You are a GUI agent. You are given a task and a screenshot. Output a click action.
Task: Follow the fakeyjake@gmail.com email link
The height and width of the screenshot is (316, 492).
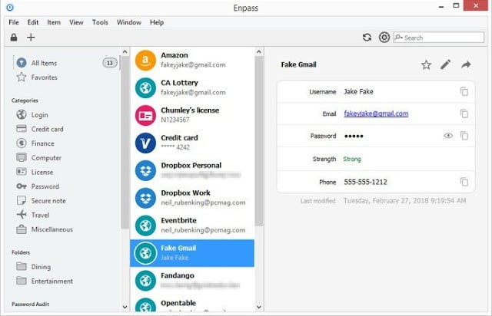tap(376, 114)
